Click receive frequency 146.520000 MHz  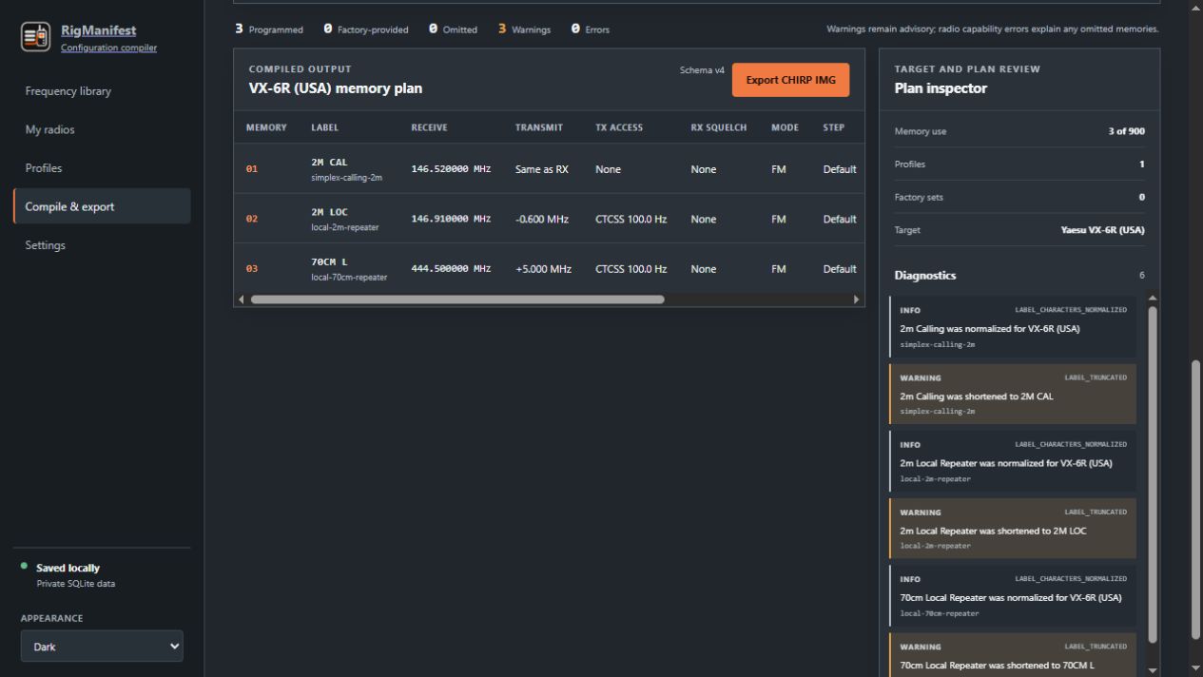(x=451, y=169)
